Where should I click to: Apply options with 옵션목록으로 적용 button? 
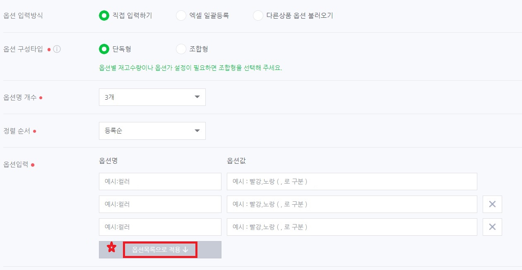[x=160, y=250]
